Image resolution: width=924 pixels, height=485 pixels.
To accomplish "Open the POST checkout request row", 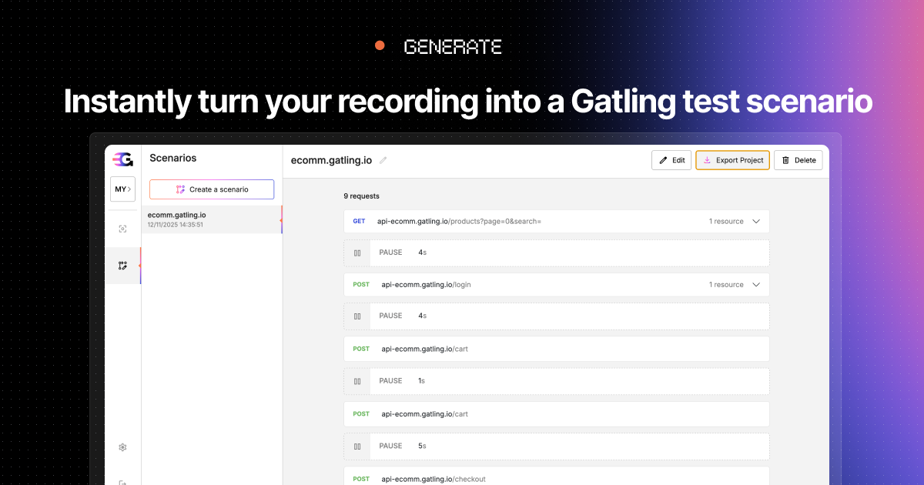I will [556, 478].
